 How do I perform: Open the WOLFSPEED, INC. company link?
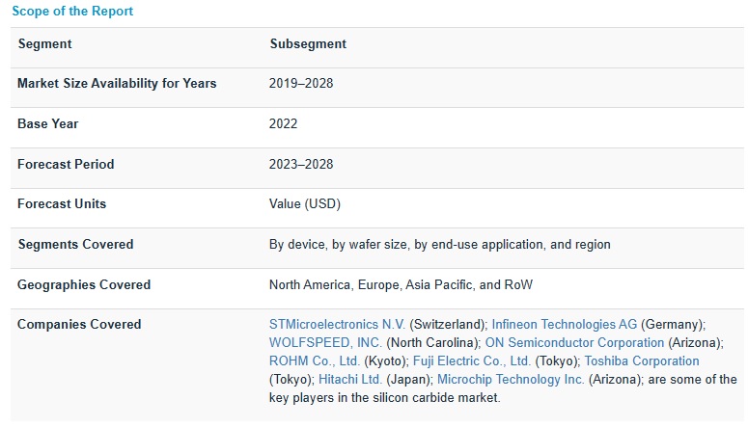pos(325,343)
